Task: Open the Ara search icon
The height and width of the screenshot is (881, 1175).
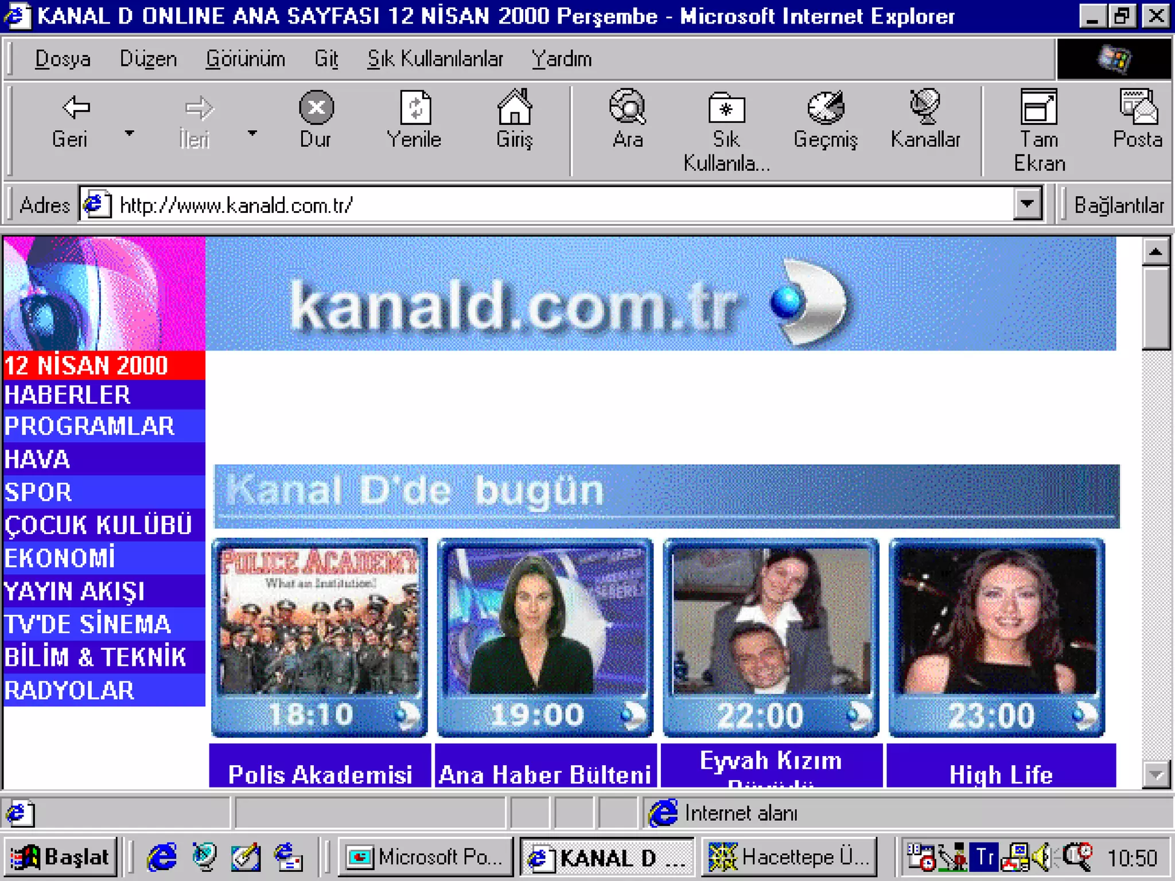Action: tap(627, 107)
